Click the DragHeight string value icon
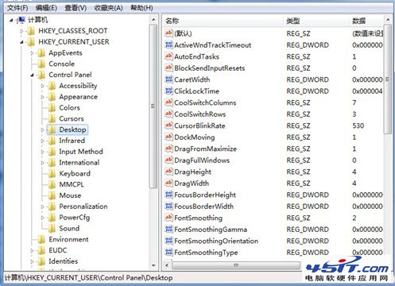This screenshot has height=286, width=395. tap(168, 172)
